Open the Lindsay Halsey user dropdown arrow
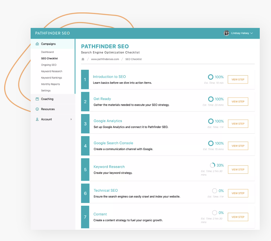This screenshot has height=241, width=271. click(x=252, y=33)
